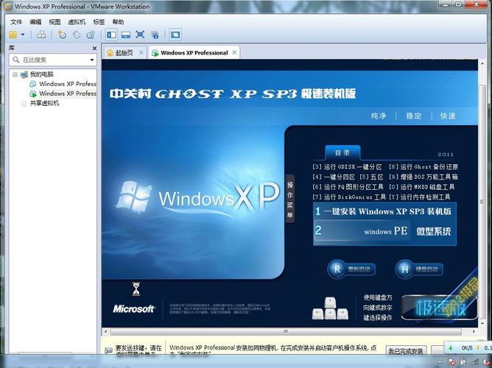The image size is (492, 368).
Task: Close the Windows XP Professional tab
Action: (x=234, y=52)
